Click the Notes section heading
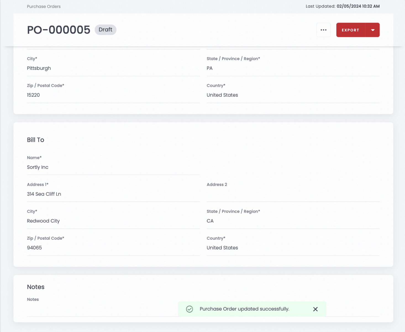The image size is (405, 332). (x=36, y=287)
